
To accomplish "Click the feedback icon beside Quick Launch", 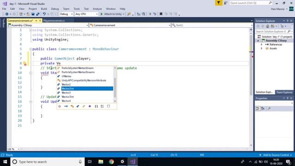I will 225,3.
